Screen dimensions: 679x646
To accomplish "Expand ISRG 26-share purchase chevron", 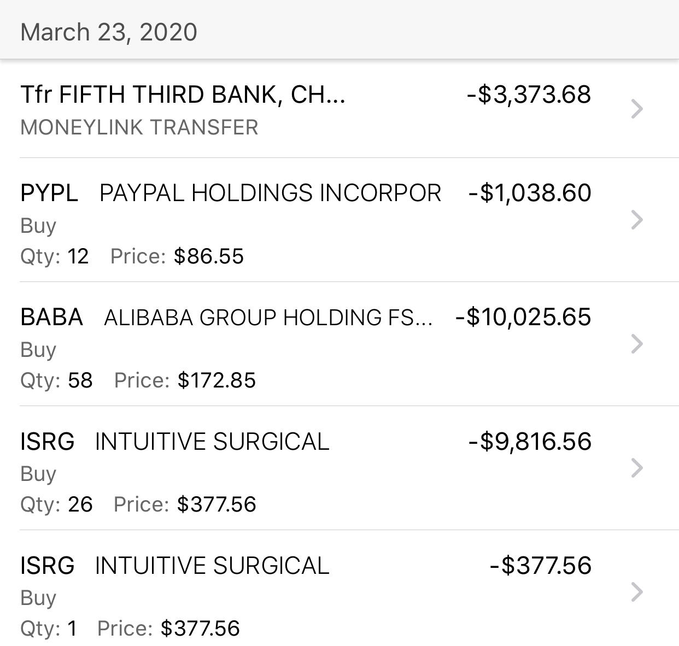I will pyautogui.click(x=636, y=468).
